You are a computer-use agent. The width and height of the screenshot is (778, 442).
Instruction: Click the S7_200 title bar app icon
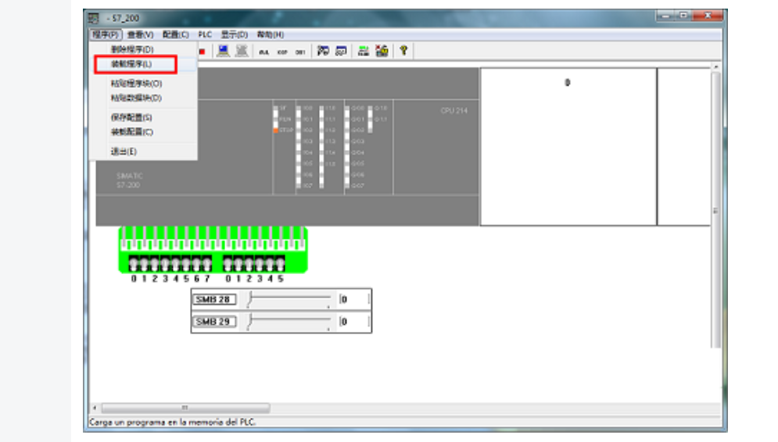click(x=95, y=18)
